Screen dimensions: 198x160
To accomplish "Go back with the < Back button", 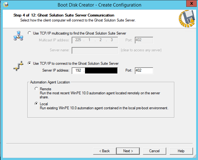I will [105, 151].
